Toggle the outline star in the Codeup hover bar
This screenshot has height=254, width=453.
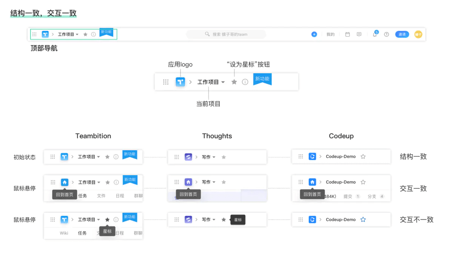pos(363,182)
